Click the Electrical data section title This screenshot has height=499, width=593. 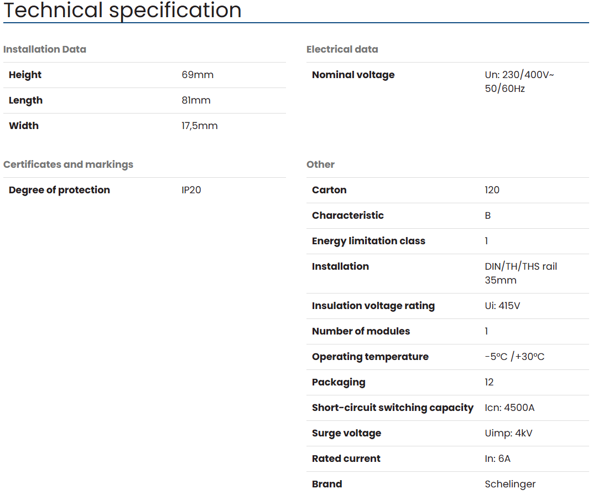pyautogui.click(x=342, y=49)
